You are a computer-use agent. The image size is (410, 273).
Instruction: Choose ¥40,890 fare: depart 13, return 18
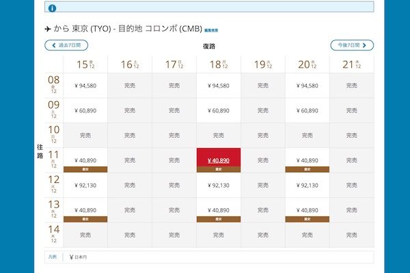pos(219,210)
